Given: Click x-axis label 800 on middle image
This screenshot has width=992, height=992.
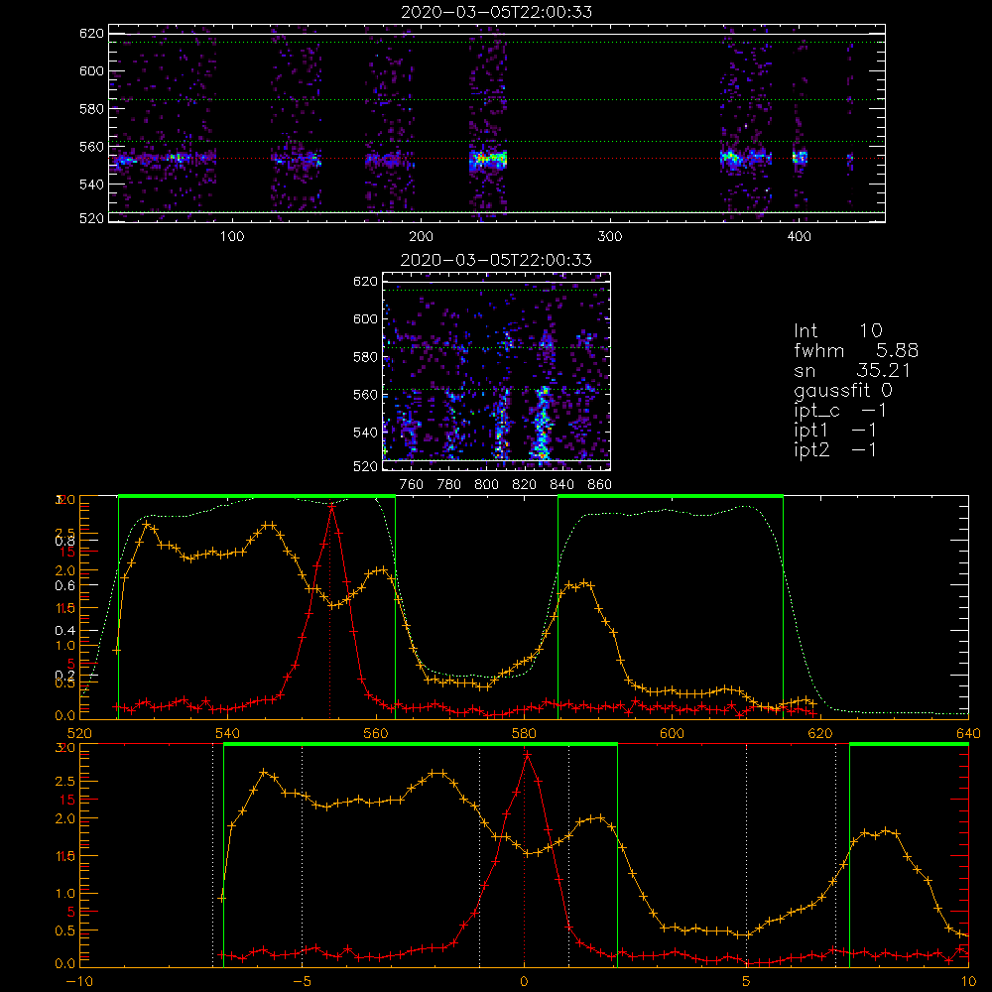Looking at the screenshot, I should pos(486,485).
